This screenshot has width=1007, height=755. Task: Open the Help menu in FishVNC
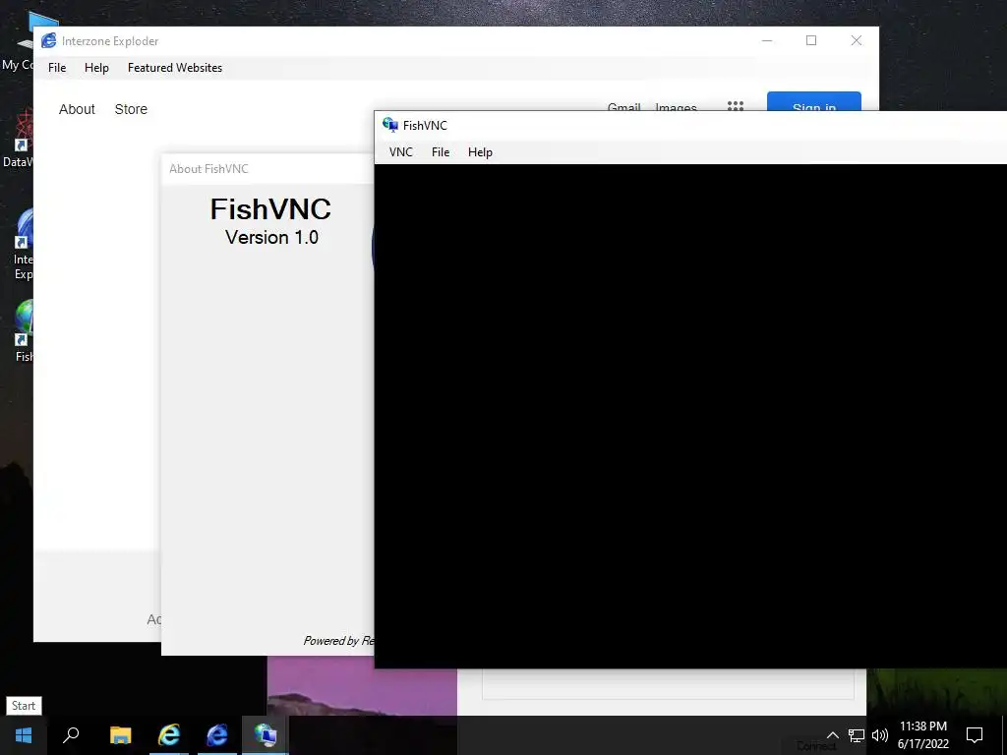(x=480, y=152)
